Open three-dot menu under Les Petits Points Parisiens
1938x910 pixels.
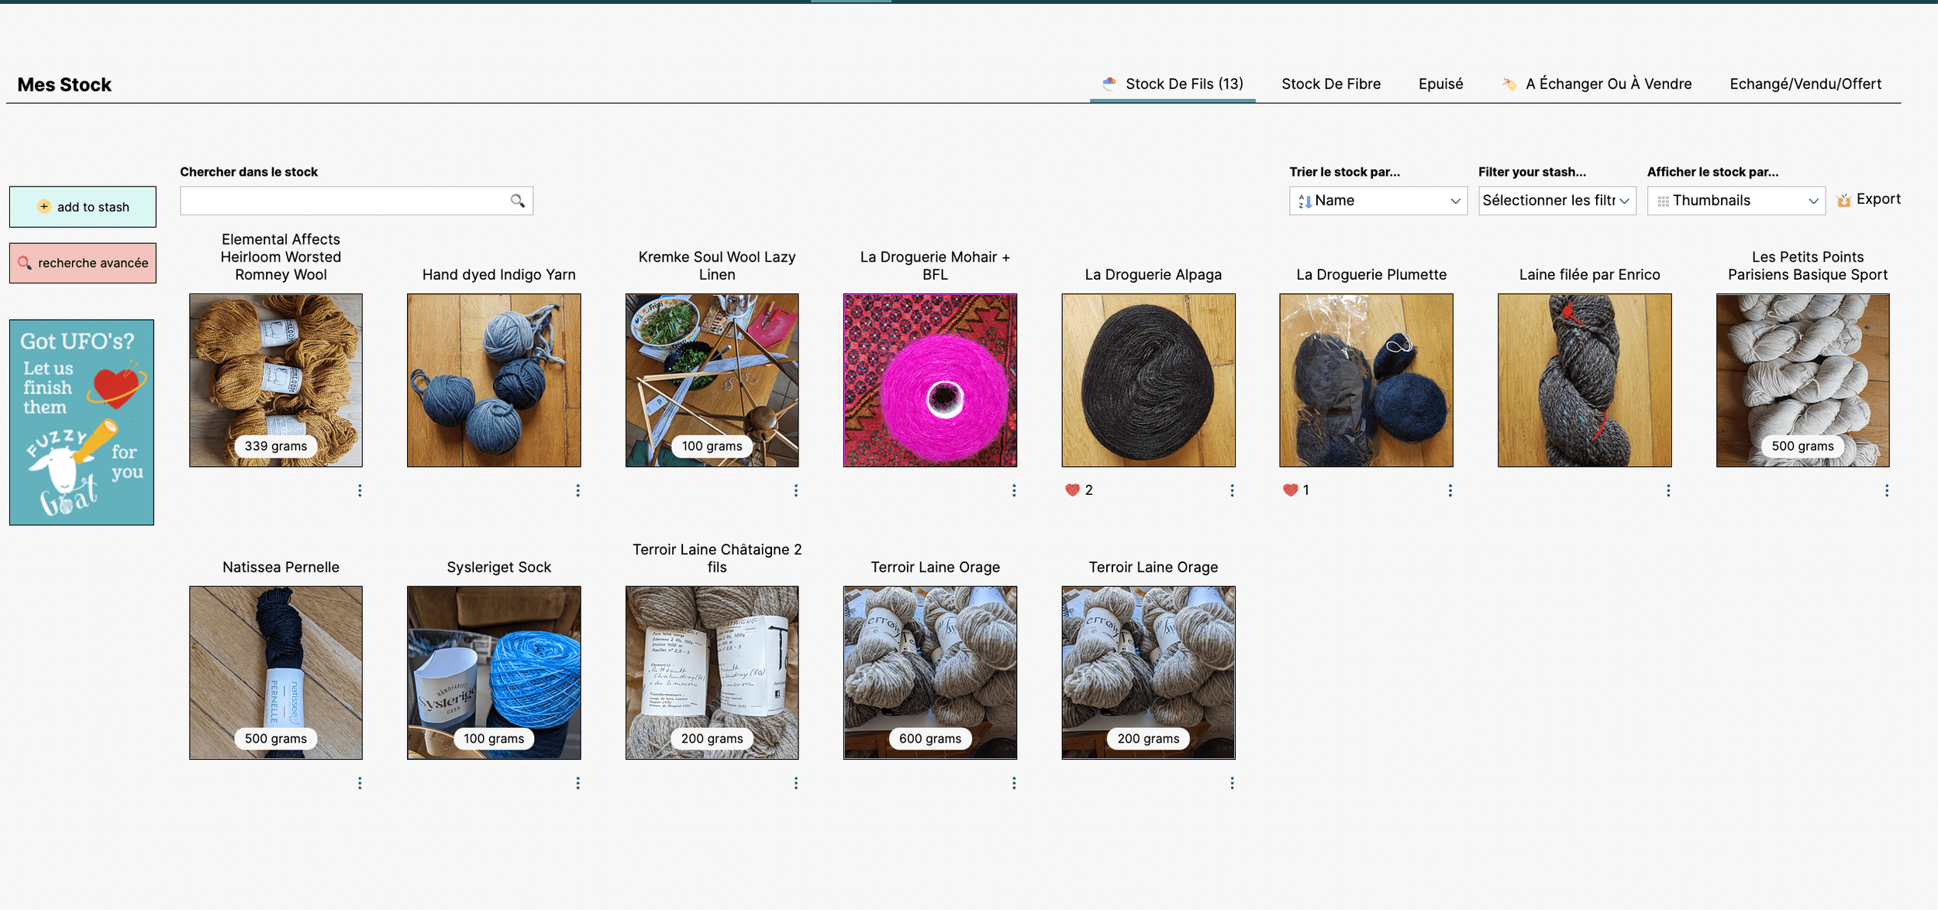click(x=1886, y=490)
